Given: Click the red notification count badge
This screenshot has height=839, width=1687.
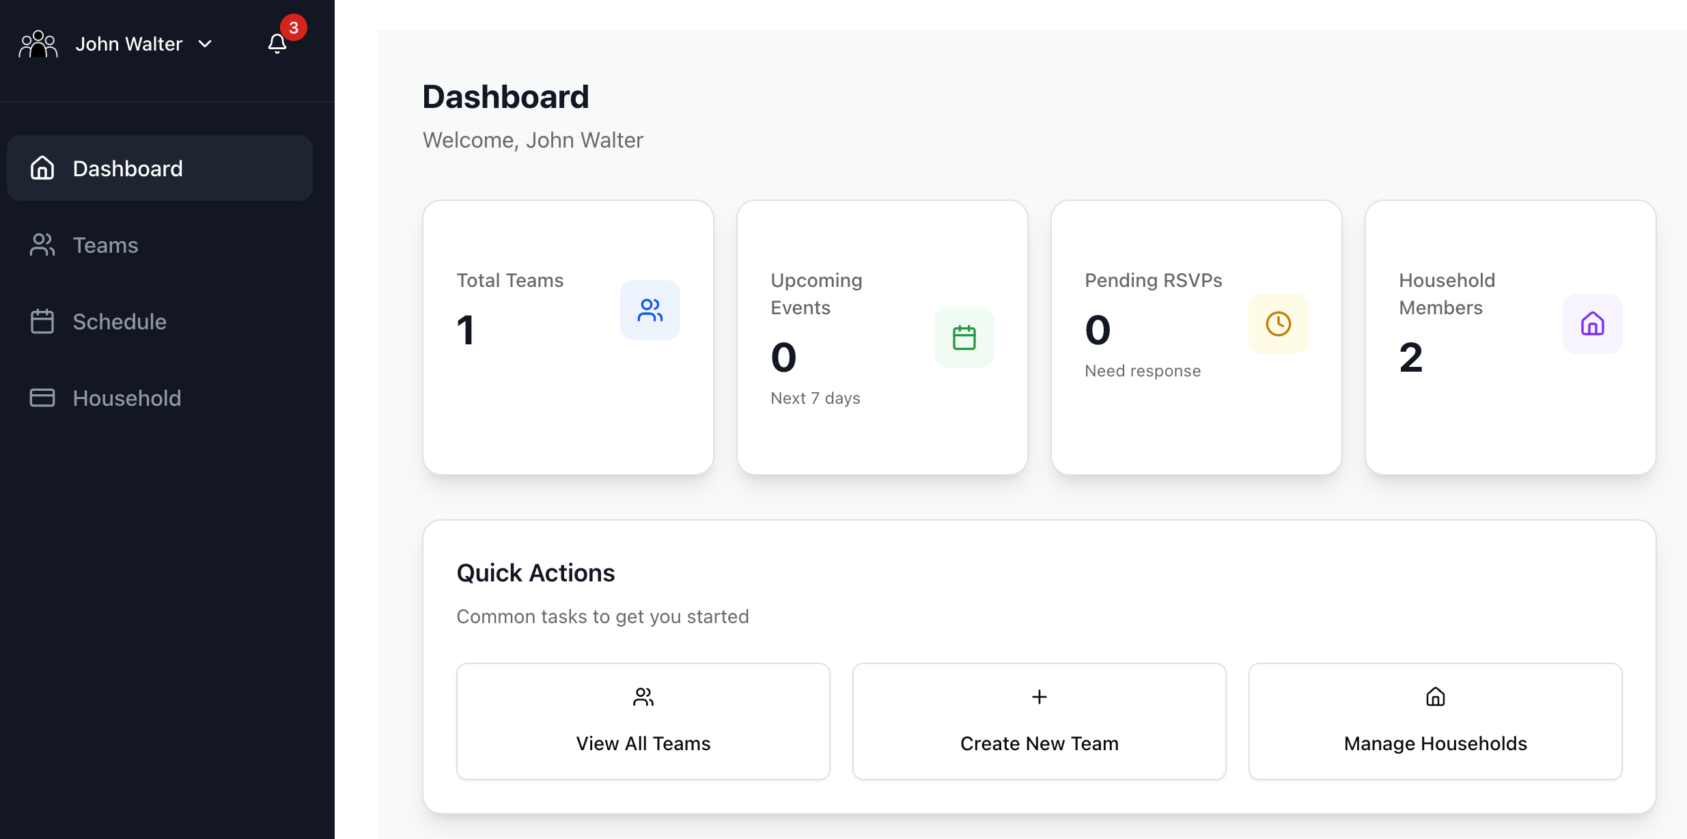Looking at the screenshot, I should click(294, 28).
